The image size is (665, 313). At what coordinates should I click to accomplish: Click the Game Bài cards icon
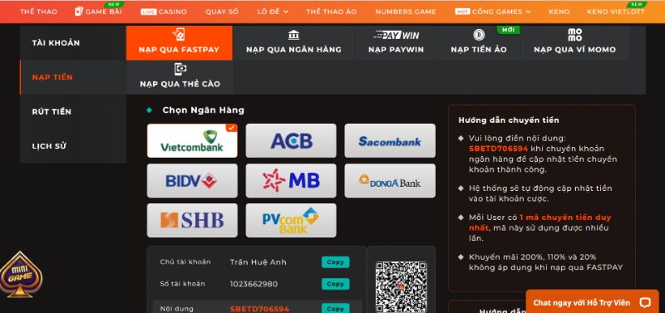[78, 12]
